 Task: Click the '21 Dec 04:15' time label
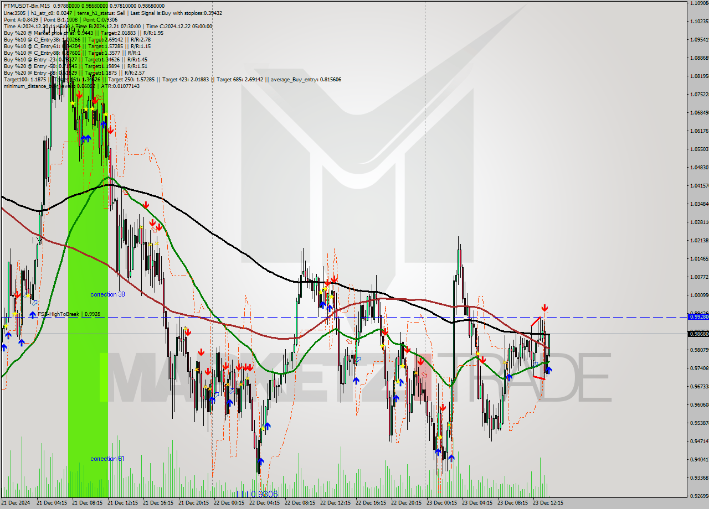(52, 503)
